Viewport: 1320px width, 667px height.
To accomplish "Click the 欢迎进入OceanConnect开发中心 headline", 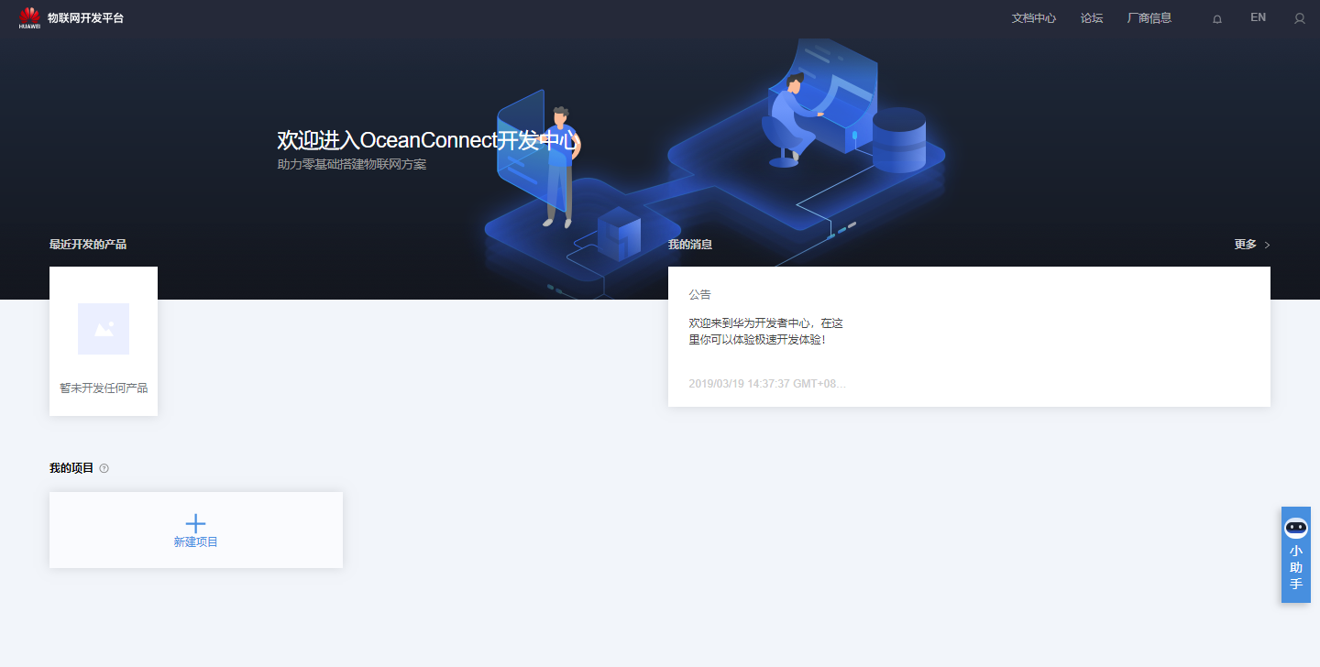I will click(428, 140).
